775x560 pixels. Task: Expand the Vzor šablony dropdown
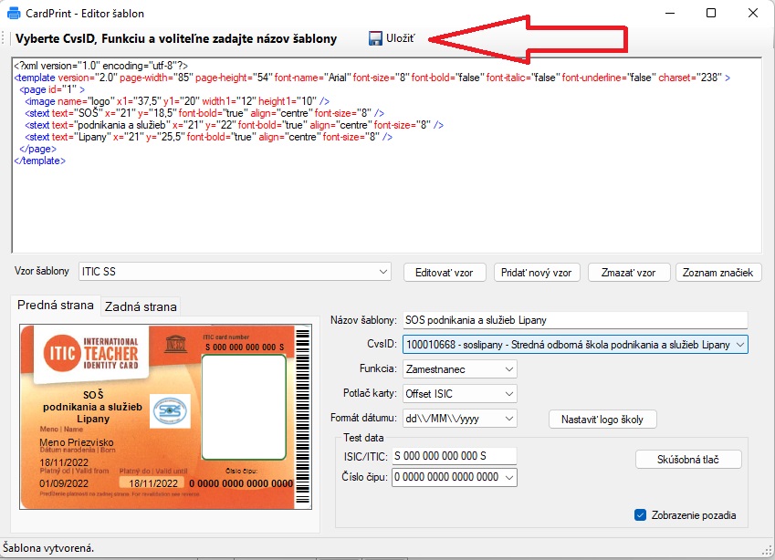382,272
